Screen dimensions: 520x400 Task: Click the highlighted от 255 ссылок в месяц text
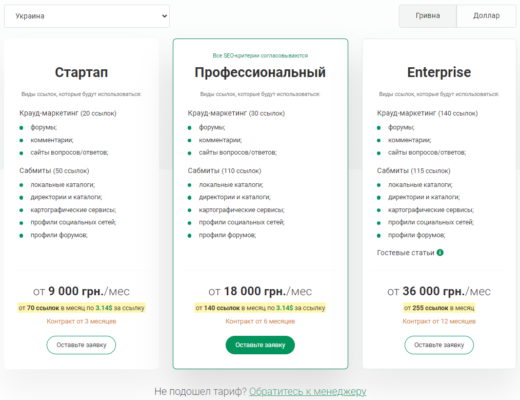pos(439,308)
